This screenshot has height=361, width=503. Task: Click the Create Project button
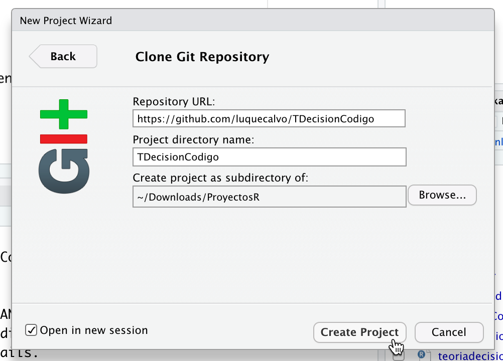point(359,332)
